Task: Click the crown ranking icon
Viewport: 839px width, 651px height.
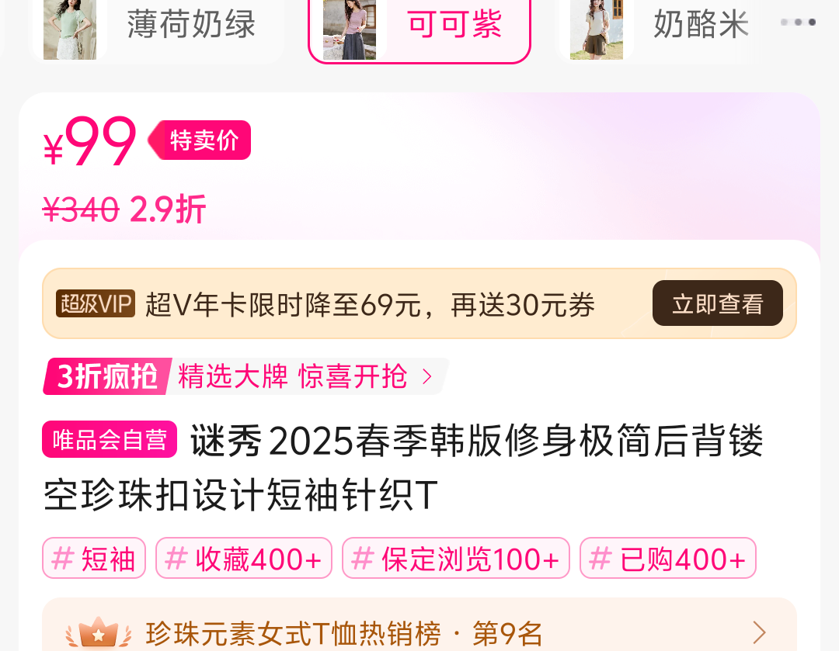Action: pyautogui.click(x=99, y=633)
